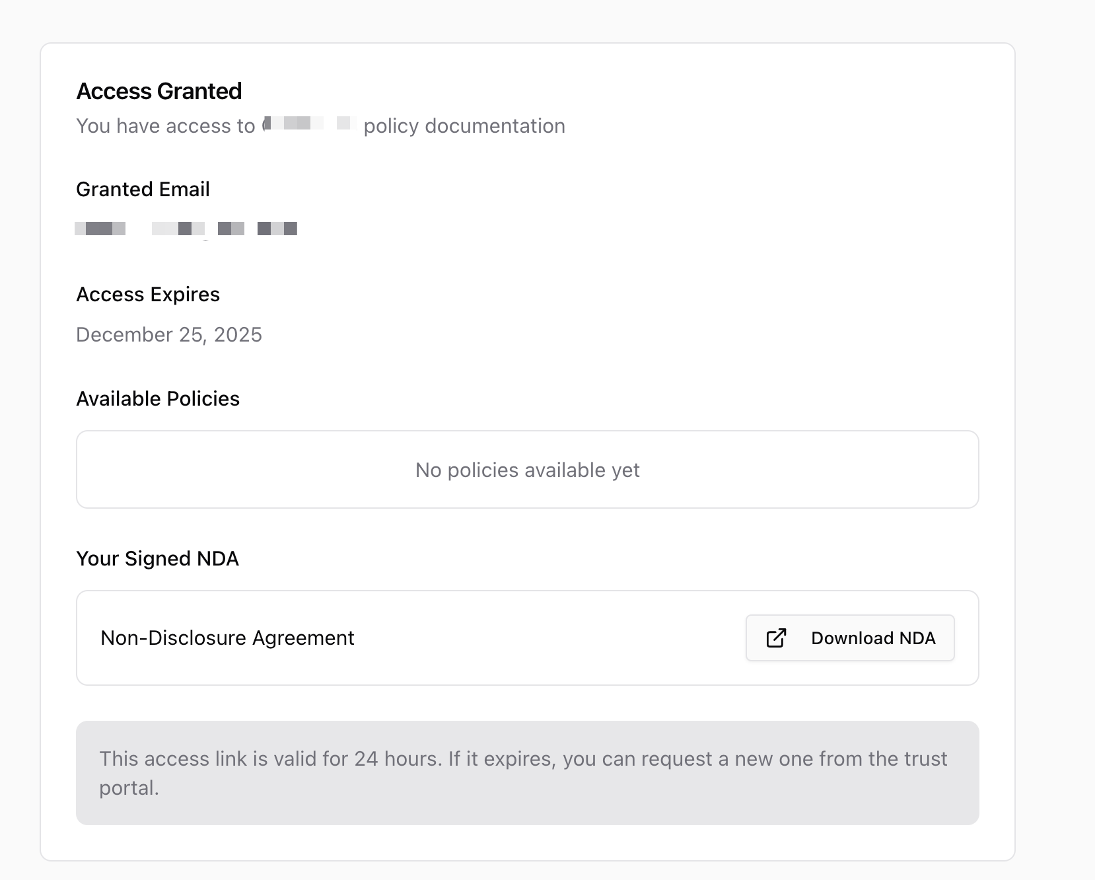Click the external link icon on Download NDA
This screenshot has height=880, width=1095.
[777, 638]
